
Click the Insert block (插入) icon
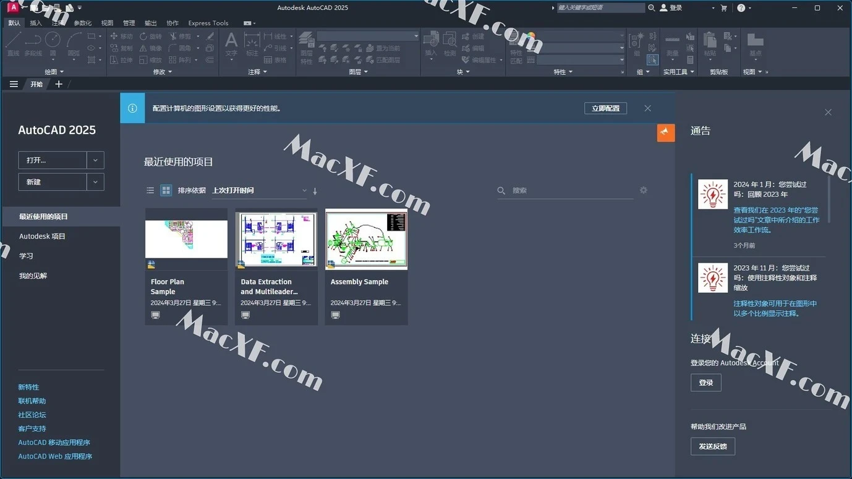431,45
